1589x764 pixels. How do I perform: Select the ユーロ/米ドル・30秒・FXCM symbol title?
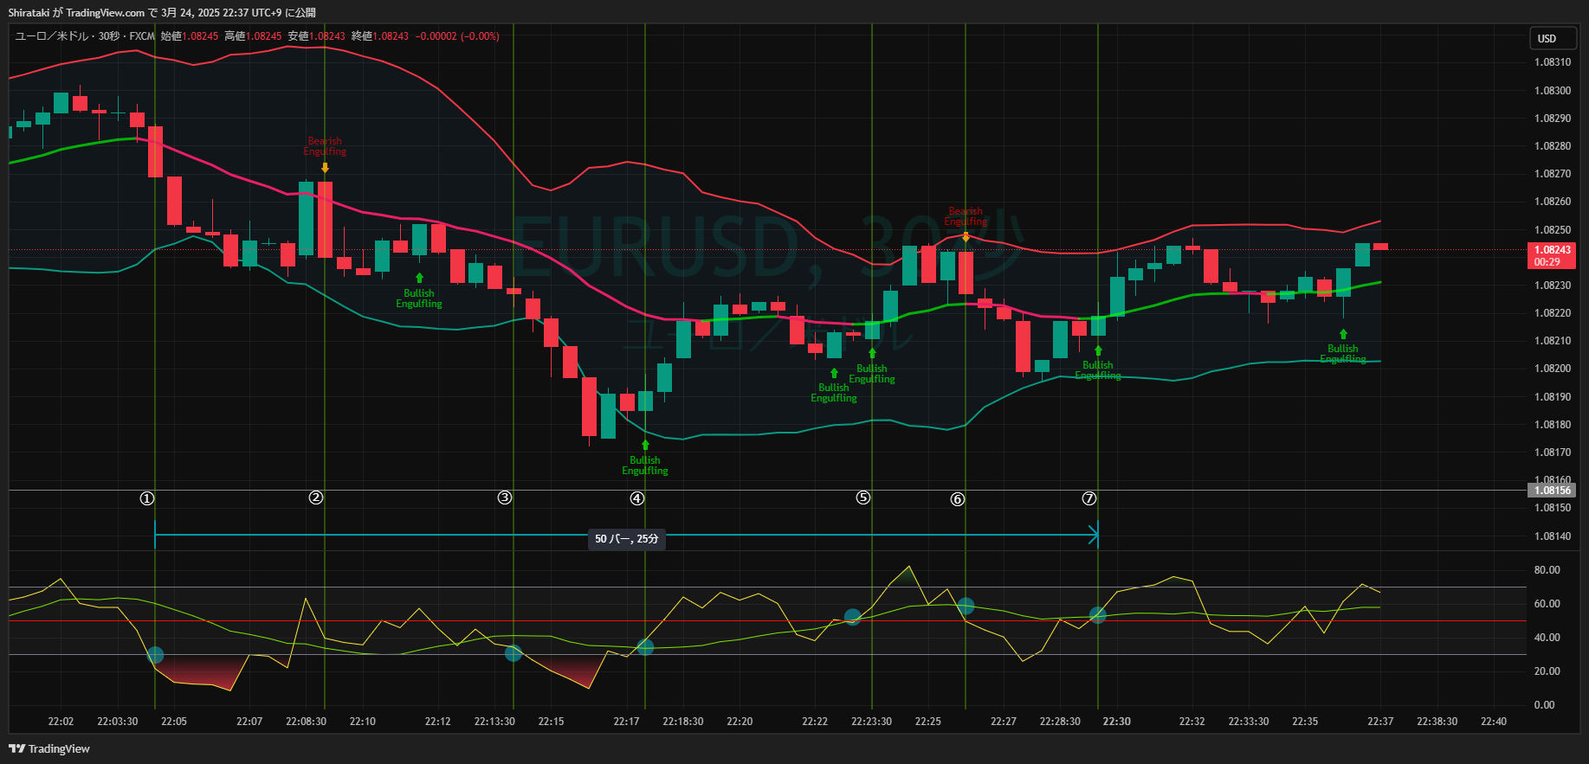pos(85,36)
